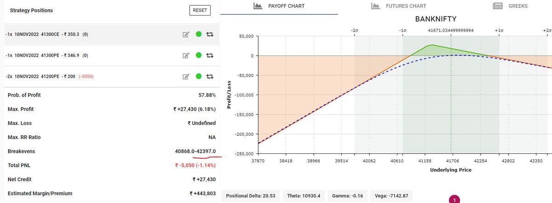This screenshot has height=203, width=552.
Task: Swap the 41300PE position
Action: click(210, 55)
